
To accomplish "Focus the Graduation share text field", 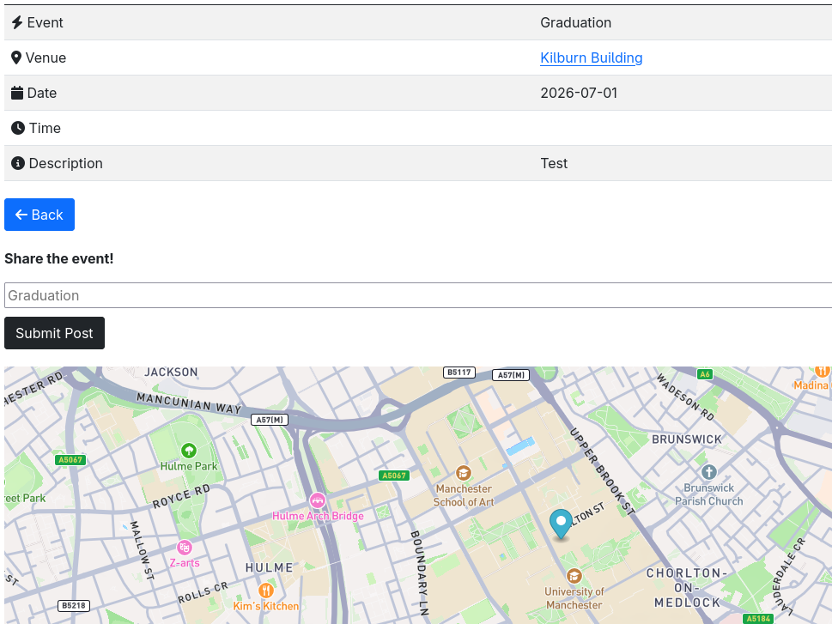I will tap(417, 295).
